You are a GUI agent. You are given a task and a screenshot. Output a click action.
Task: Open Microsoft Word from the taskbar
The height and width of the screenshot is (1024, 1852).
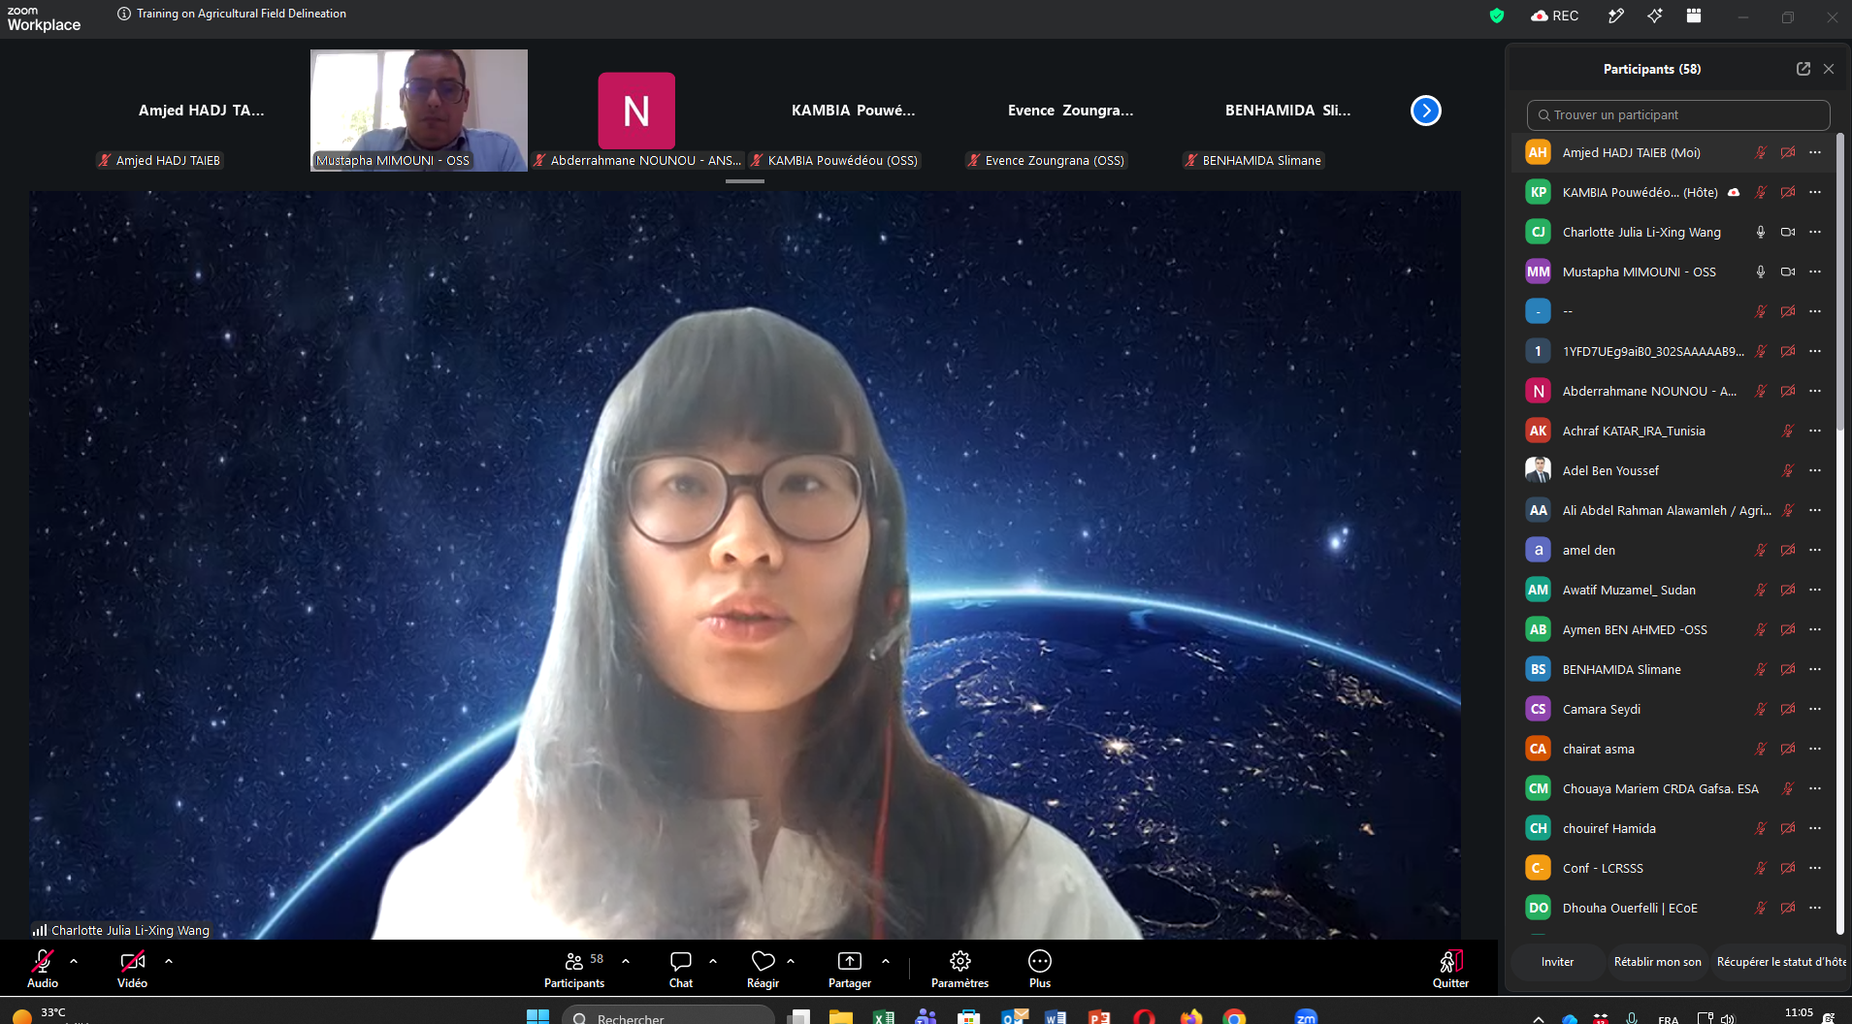click(1055, 1016)
